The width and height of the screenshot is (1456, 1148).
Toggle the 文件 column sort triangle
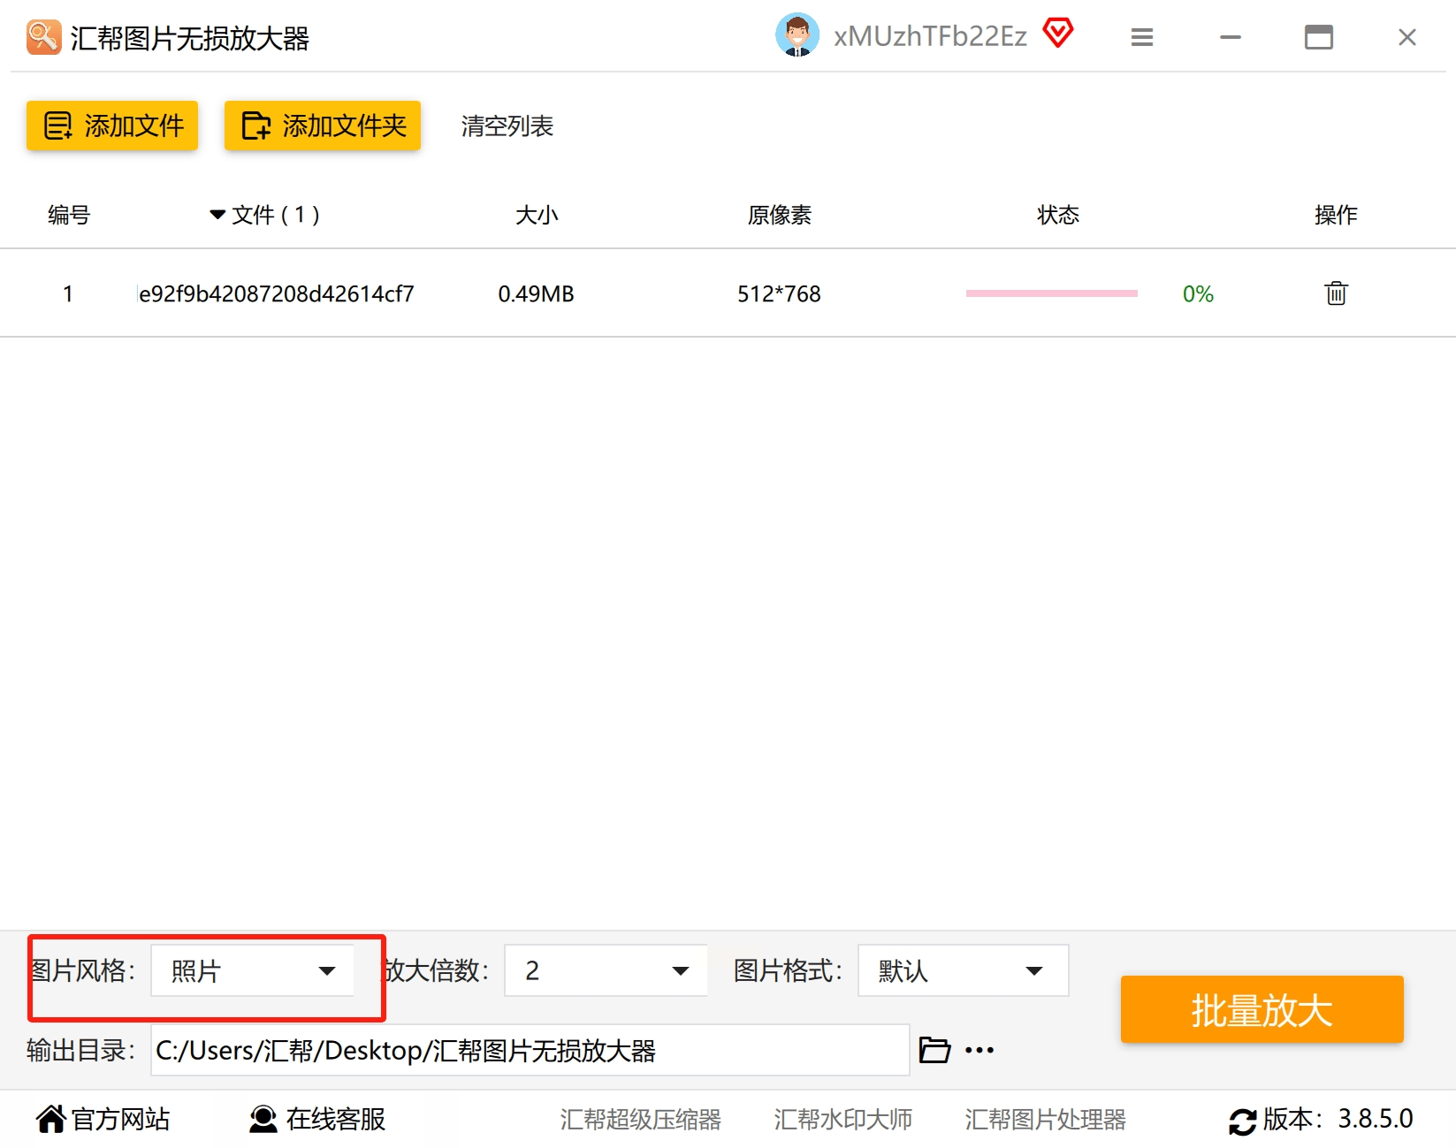(x=216, y=214)
